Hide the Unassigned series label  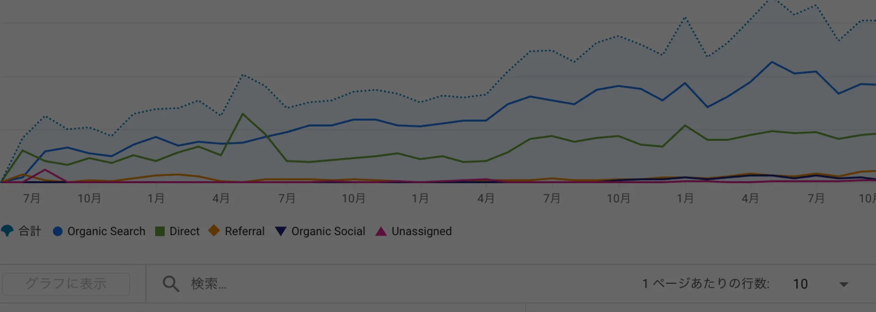tap(422, 231)
